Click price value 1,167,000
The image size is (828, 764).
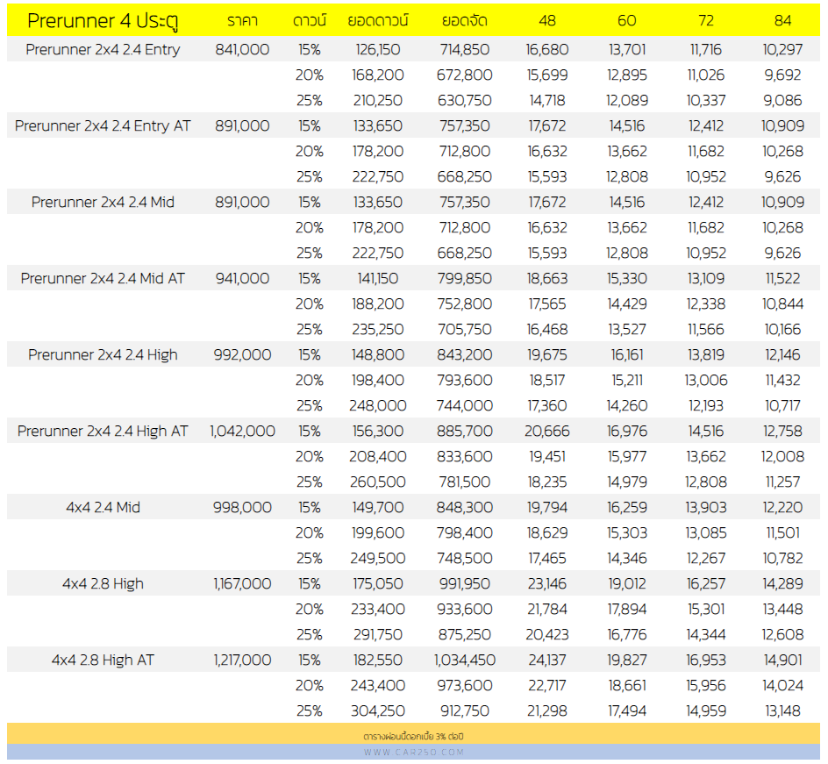[242, 584]
